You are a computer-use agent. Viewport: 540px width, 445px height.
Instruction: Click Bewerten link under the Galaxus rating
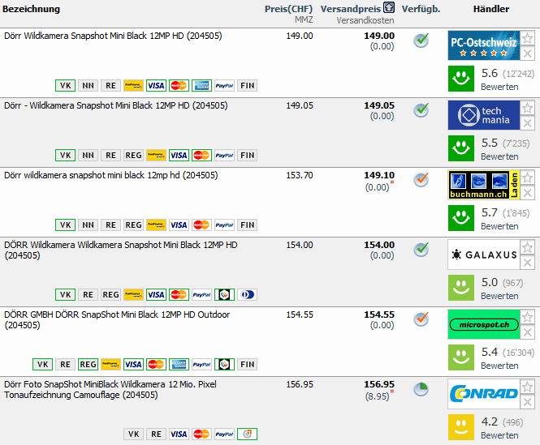click(x=499, y=296)
